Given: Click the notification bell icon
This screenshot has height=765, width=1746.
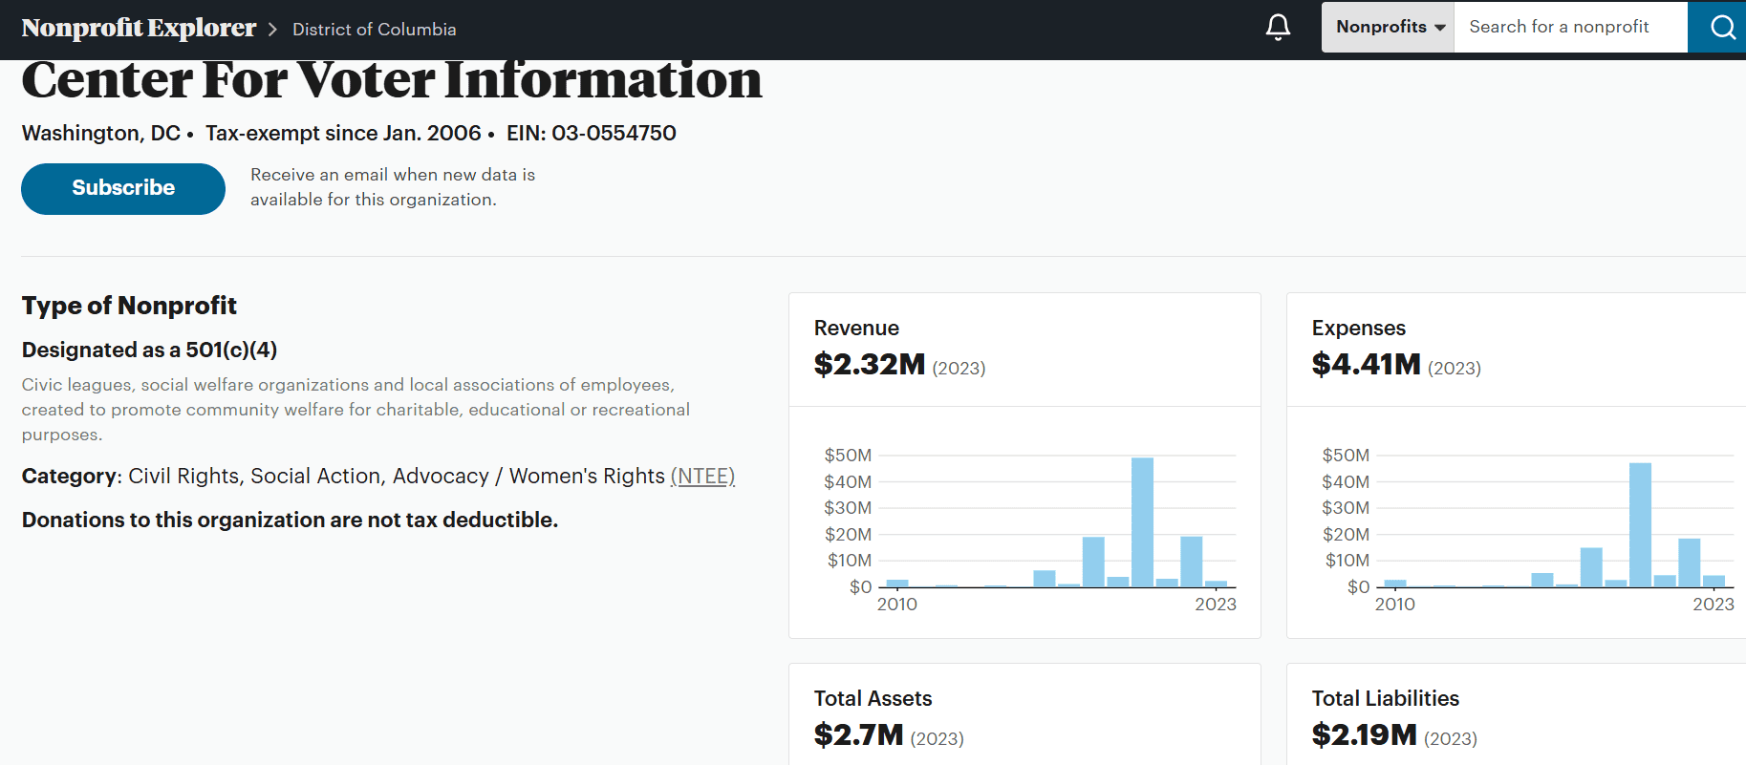Looking at the screenshot, I should click(x=1278, y=27).
